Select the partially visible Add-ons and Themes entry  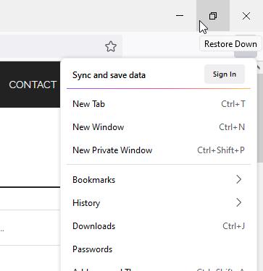159,268
